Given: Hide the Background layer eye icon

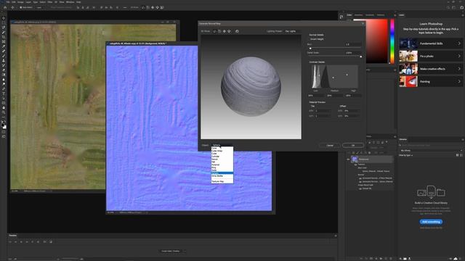Looking at the screenshot, I should click(349, 159).
